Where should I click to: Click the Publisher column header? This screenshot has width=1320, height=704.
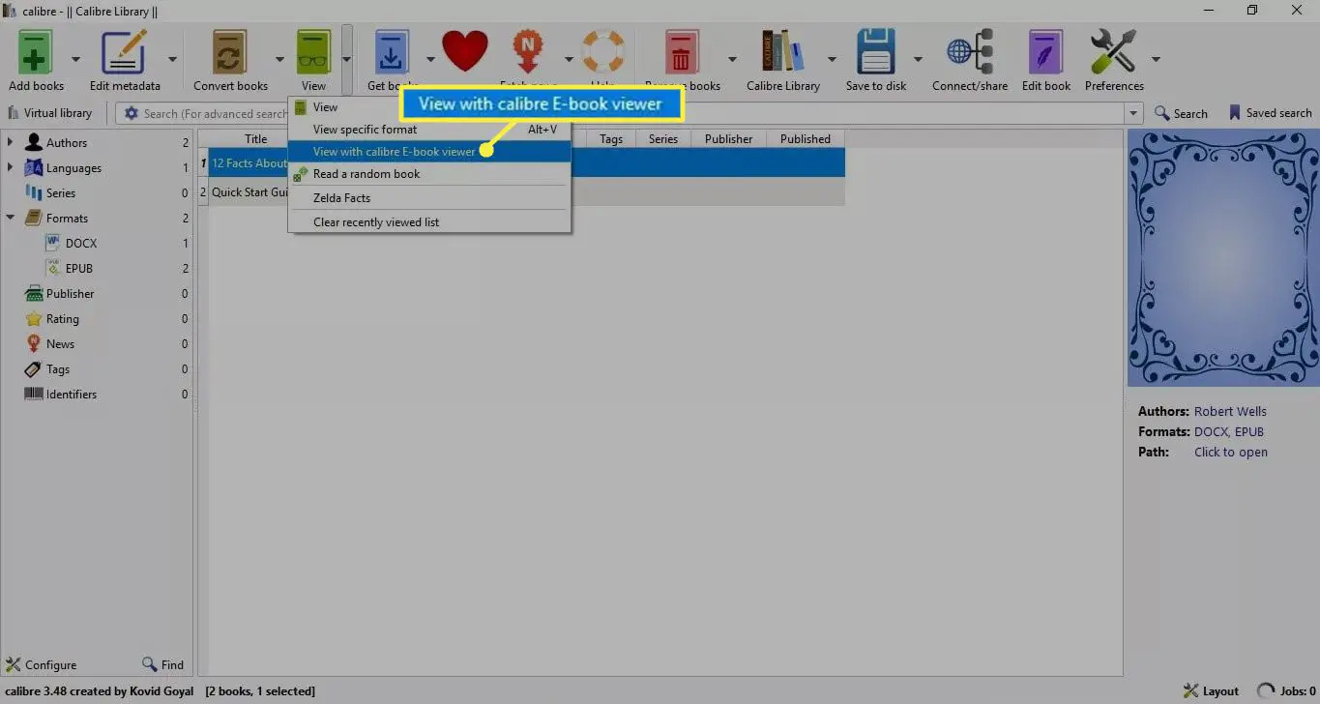click(728, 138)
